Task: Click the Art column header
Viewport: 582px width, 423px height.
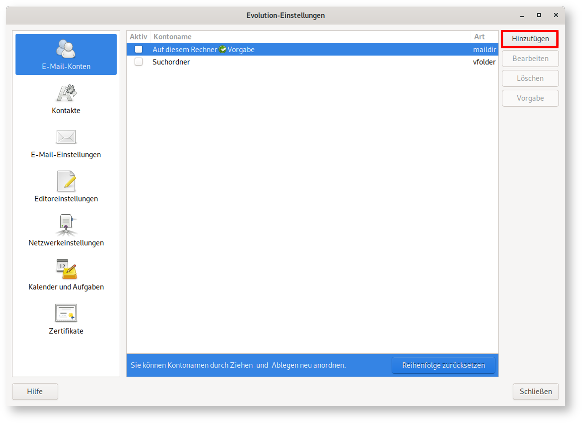Action: click(479, 37)
